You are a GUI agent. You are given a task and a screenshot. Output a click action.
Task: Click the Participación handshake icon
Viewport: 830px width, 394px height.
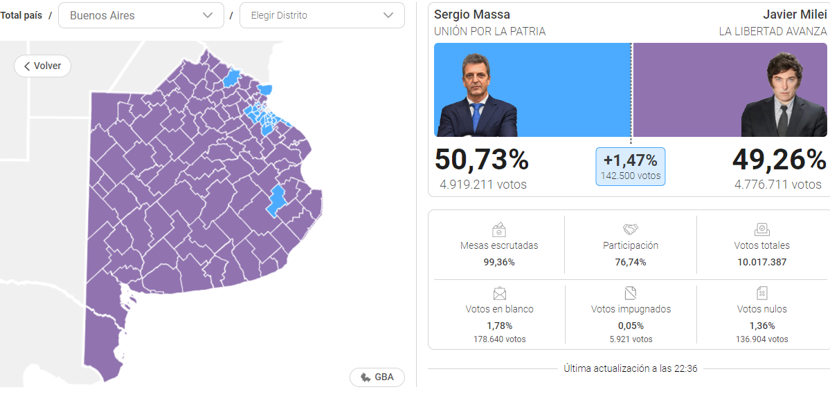631,229
